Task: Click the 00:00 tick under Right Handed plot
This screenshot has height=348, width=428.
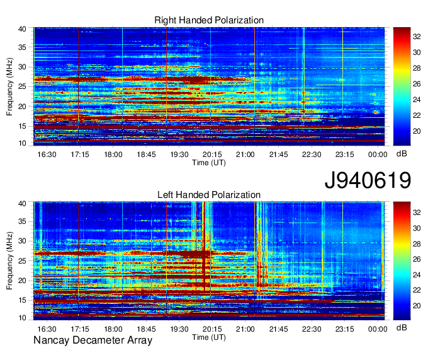Action: (378, 154)
